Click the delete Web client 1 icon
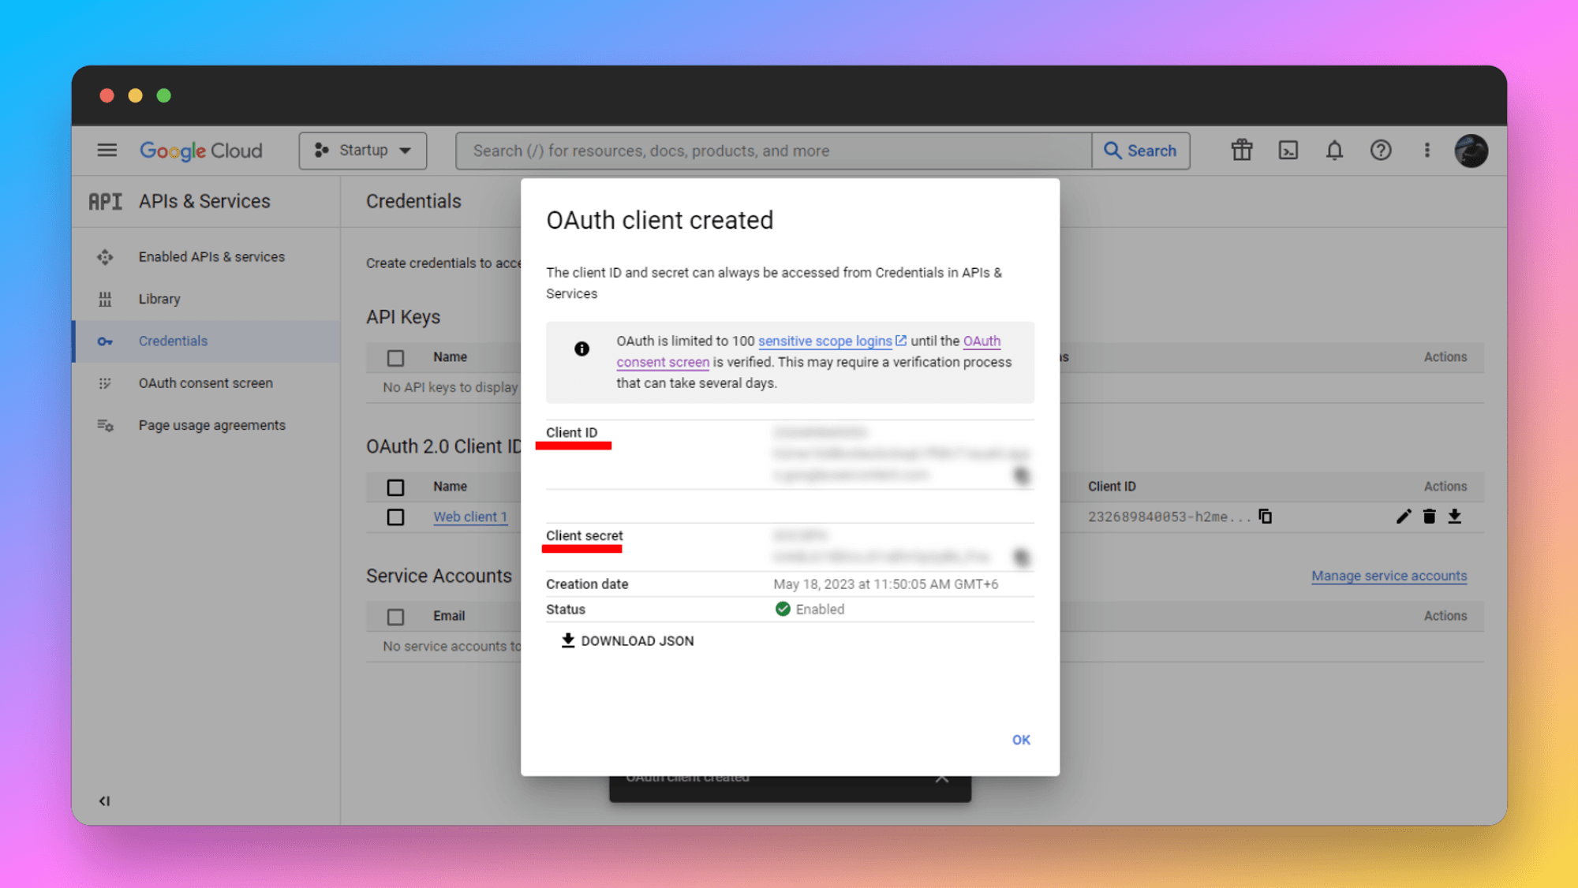 tap(1430, 517)
